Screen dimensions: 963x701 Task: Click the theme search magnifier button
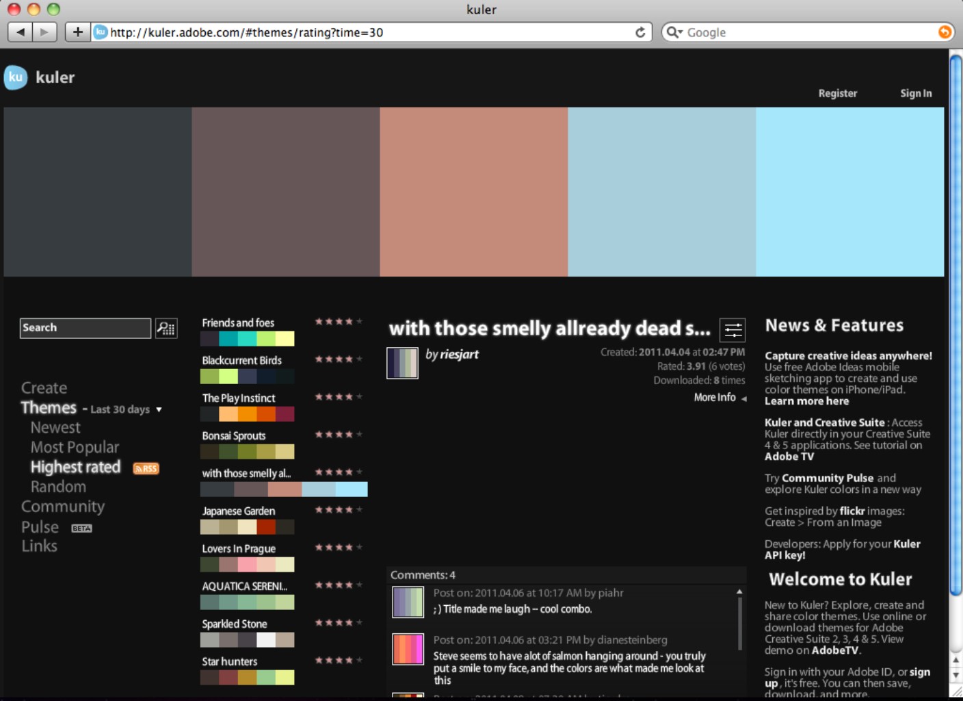point(166,329)
